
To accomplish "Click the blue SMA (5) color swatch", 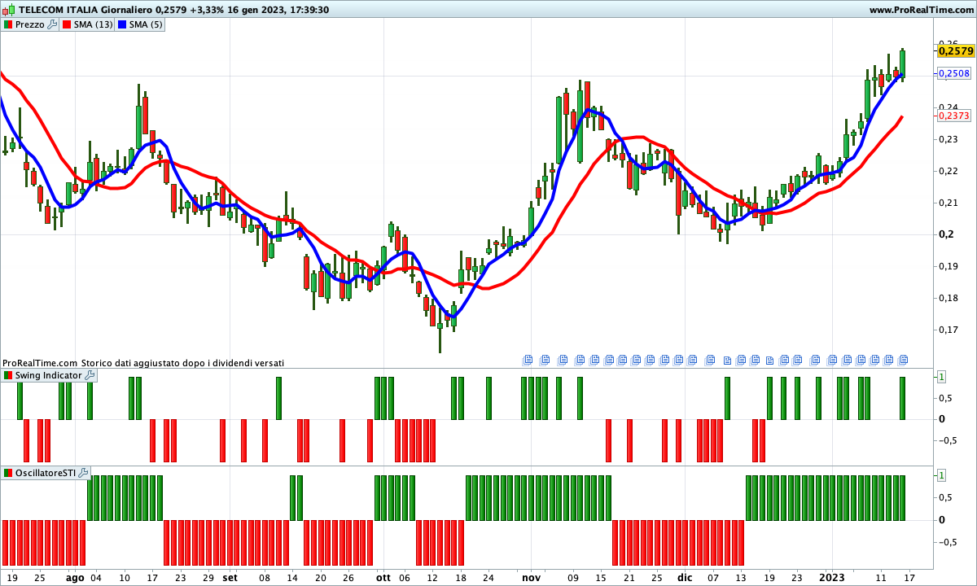I will (122, 24).
